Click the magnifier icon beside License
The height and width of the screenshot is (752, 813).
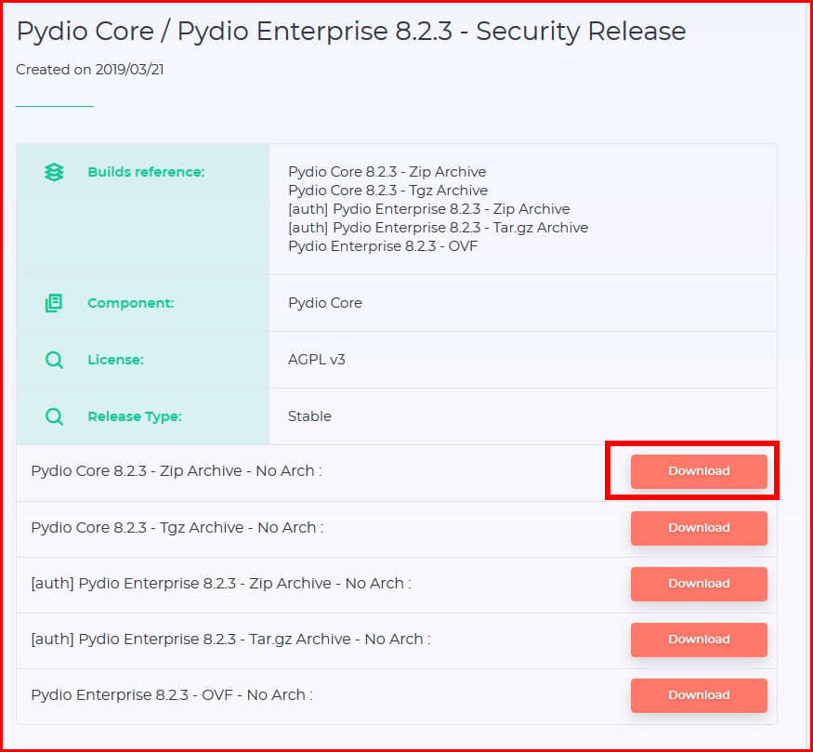click(x=54, y=360)
